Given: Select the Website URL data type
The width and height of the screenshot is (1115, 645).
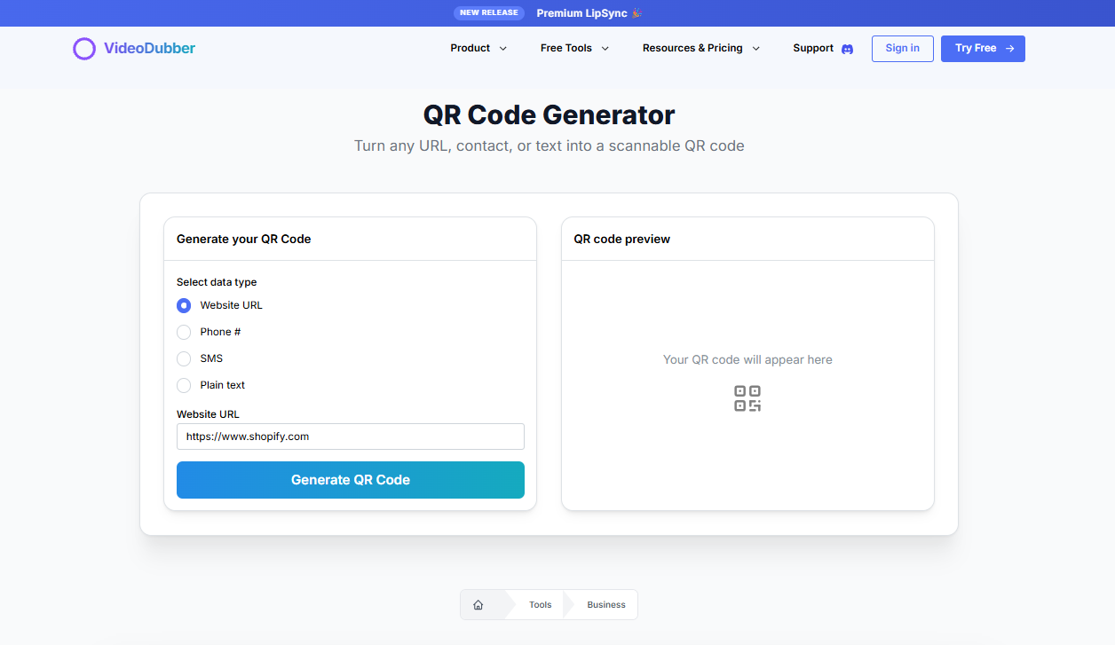Looking at the screenshot, I should tap(183, 305).
